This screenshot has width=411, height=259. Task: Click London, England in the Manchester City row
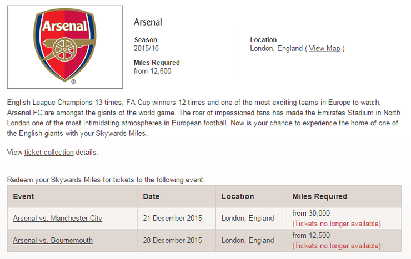(248, 218)
